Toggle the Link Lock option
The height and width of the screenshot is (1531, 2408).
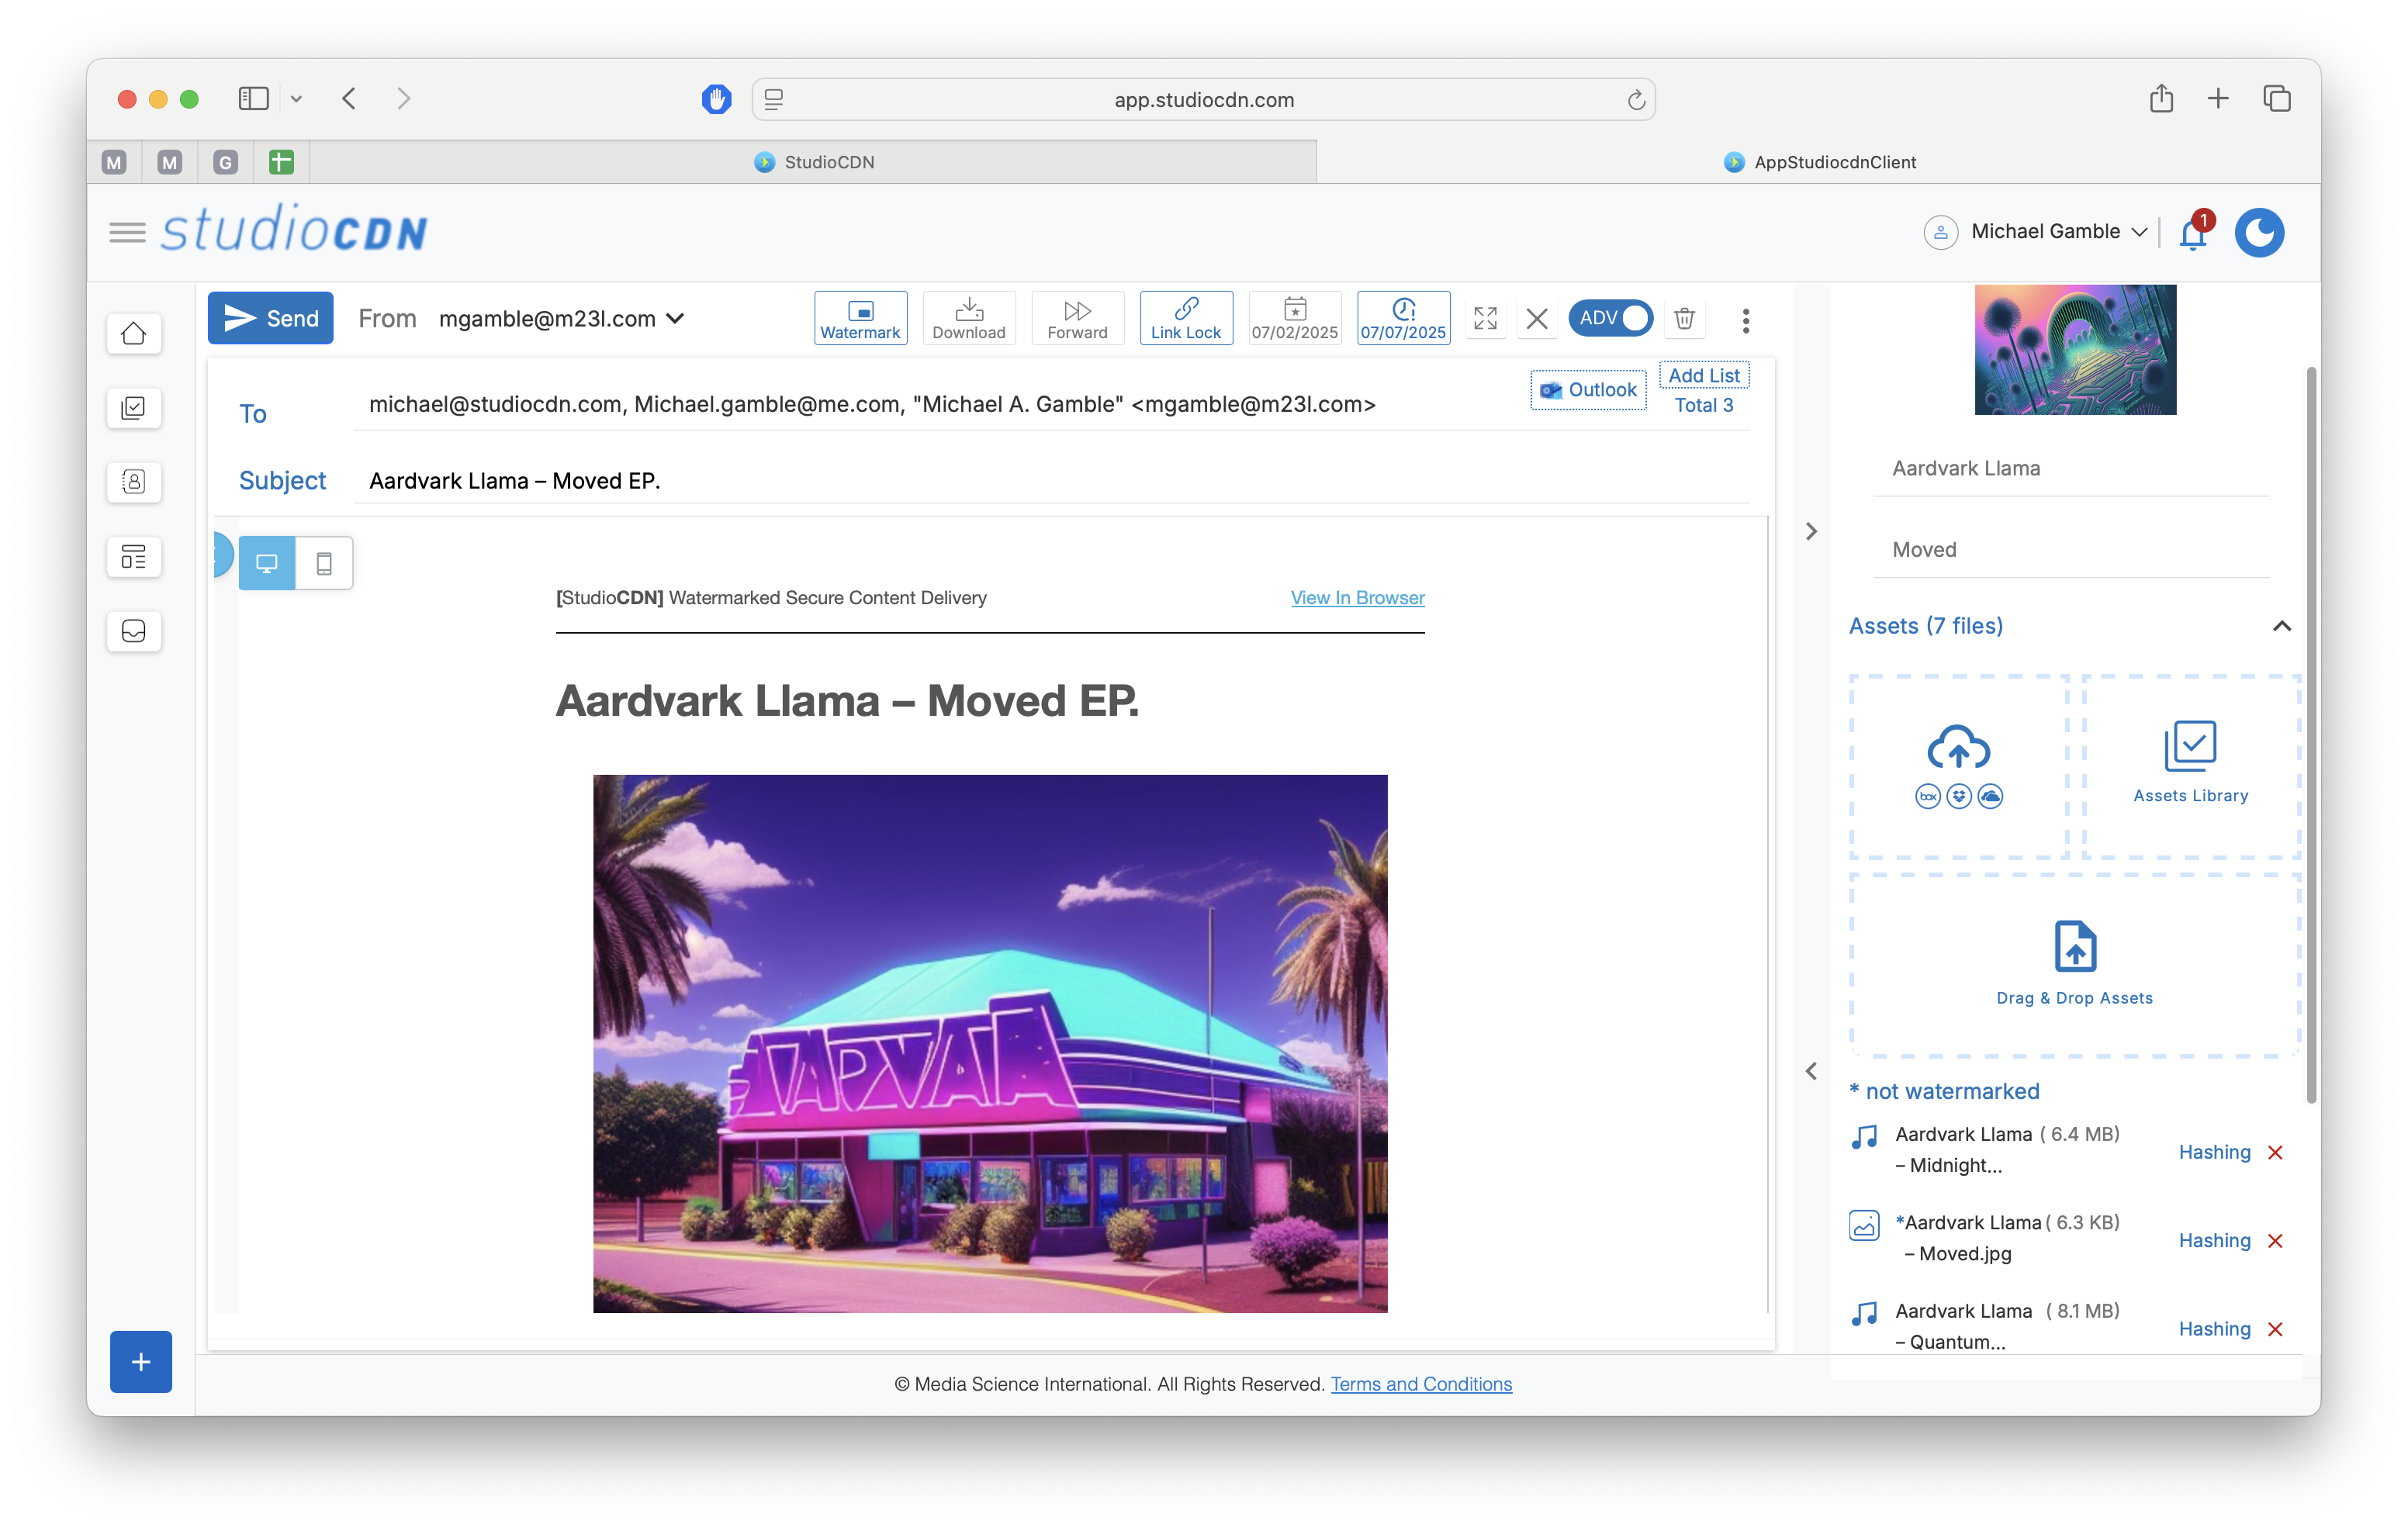pyautogui.click(x=1186, y=318)
